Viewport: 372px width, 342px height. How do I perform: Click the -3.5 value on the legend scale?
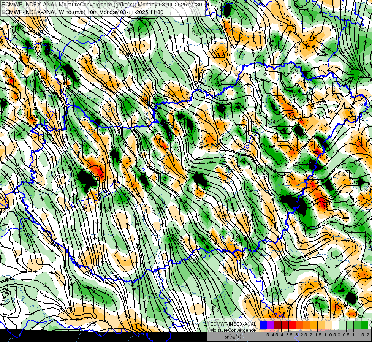tap(289, 335)
